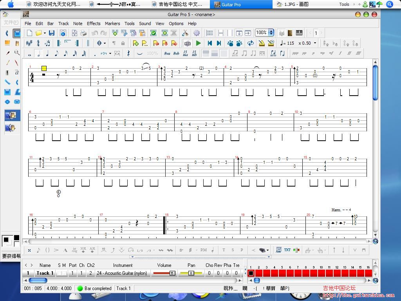Screen dimensions: 401x301
Task: Expand the coda symbol dropdown arrow
Action: coord(105,43)
